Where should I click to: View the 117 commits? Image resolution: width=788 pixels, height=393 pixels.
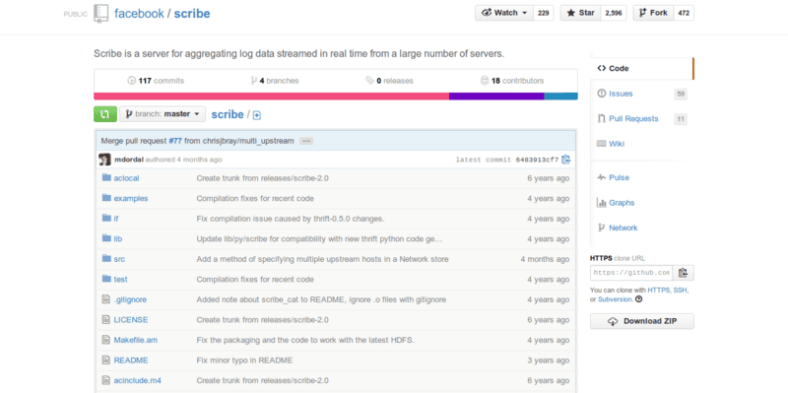pos(156,81)
